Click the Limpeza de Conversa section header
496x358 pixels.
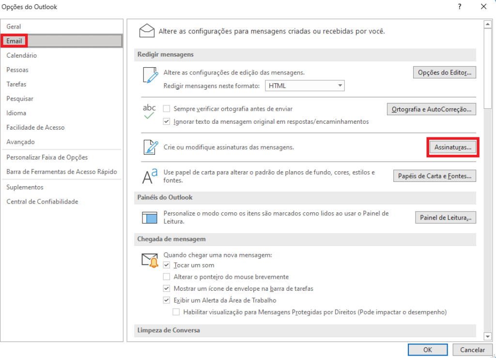305,330
